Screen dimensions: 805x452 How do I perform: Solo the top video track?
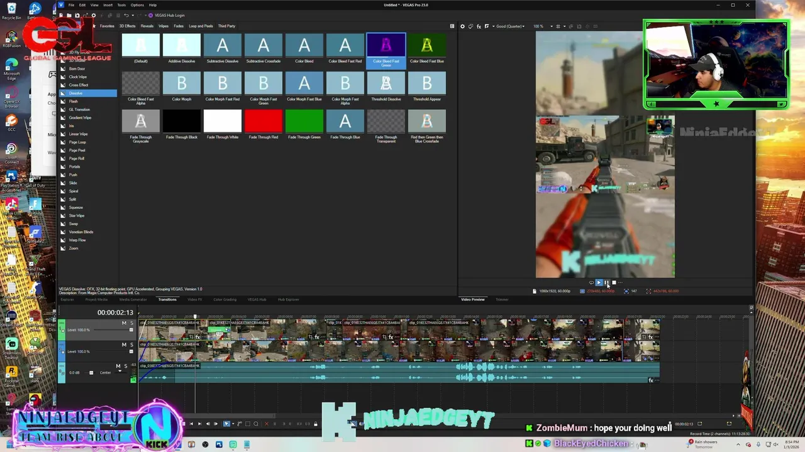[131, 323]
